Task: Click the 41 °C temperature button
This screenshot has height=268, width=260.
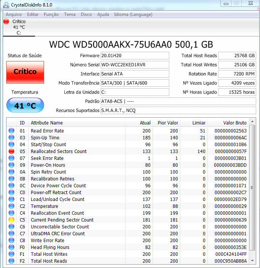Action: (x=25, y=105)
